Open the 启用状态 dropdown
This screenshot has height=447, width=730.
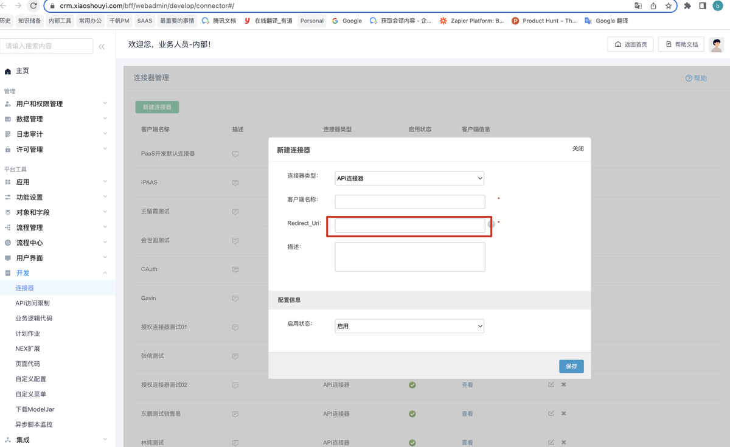tap(409, 326)
